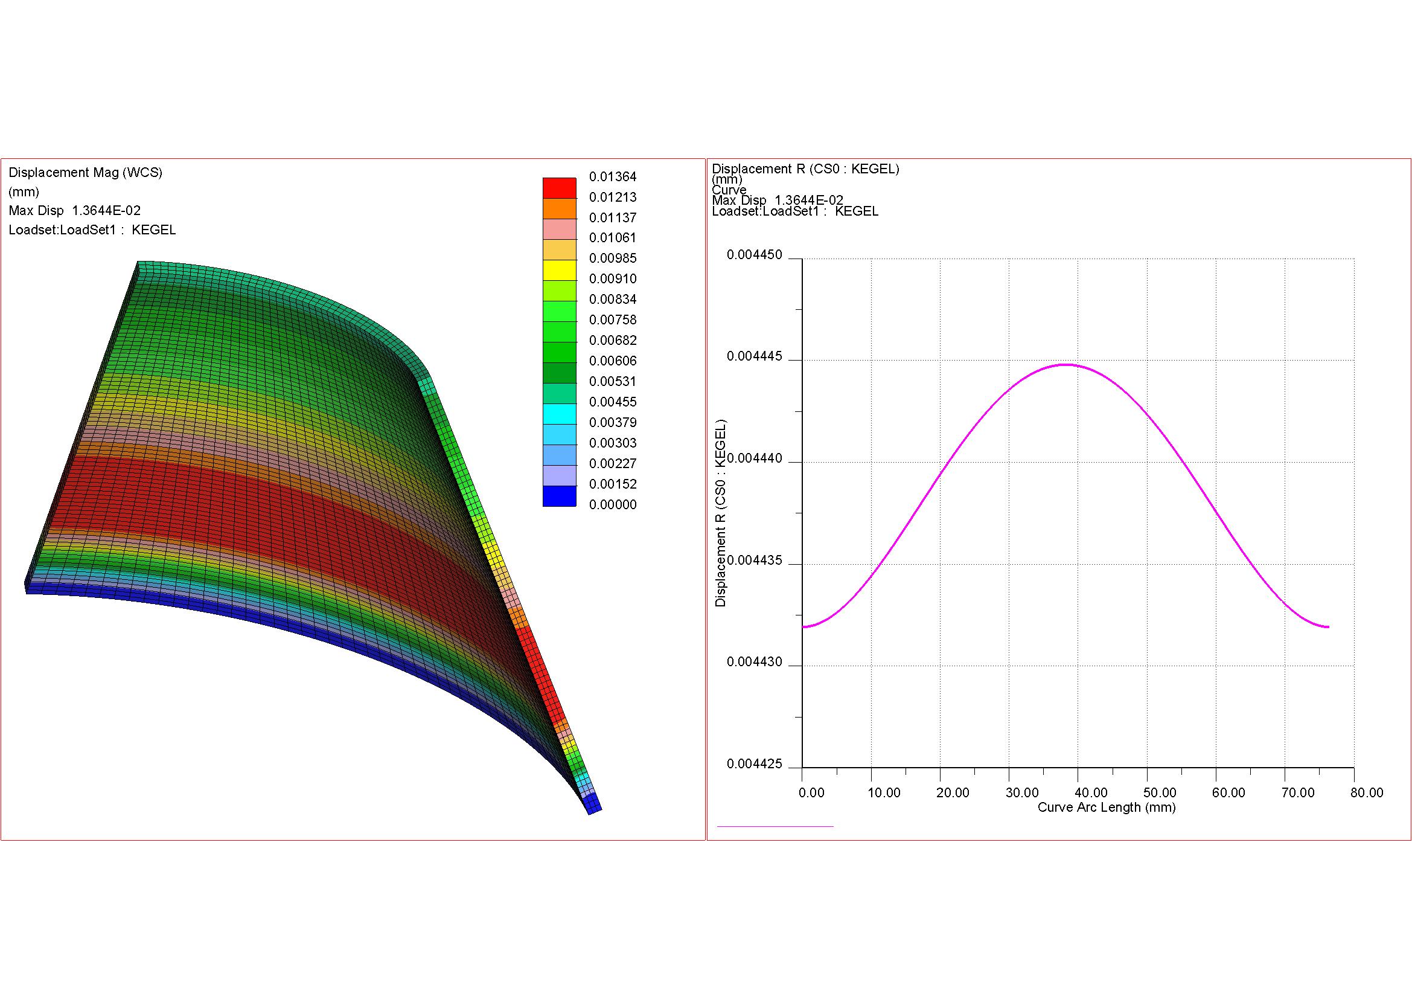Screen dimensions: 1412x999
Task: Click the red swatch atop the color legend
Action: coord(559,188)
